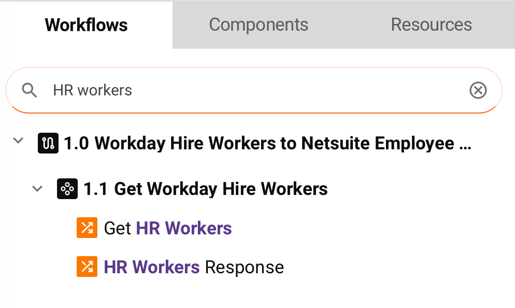The width and height of the screenshot is (515, 308).
Task: Select the Workflows tab
Action: point(86,24)
